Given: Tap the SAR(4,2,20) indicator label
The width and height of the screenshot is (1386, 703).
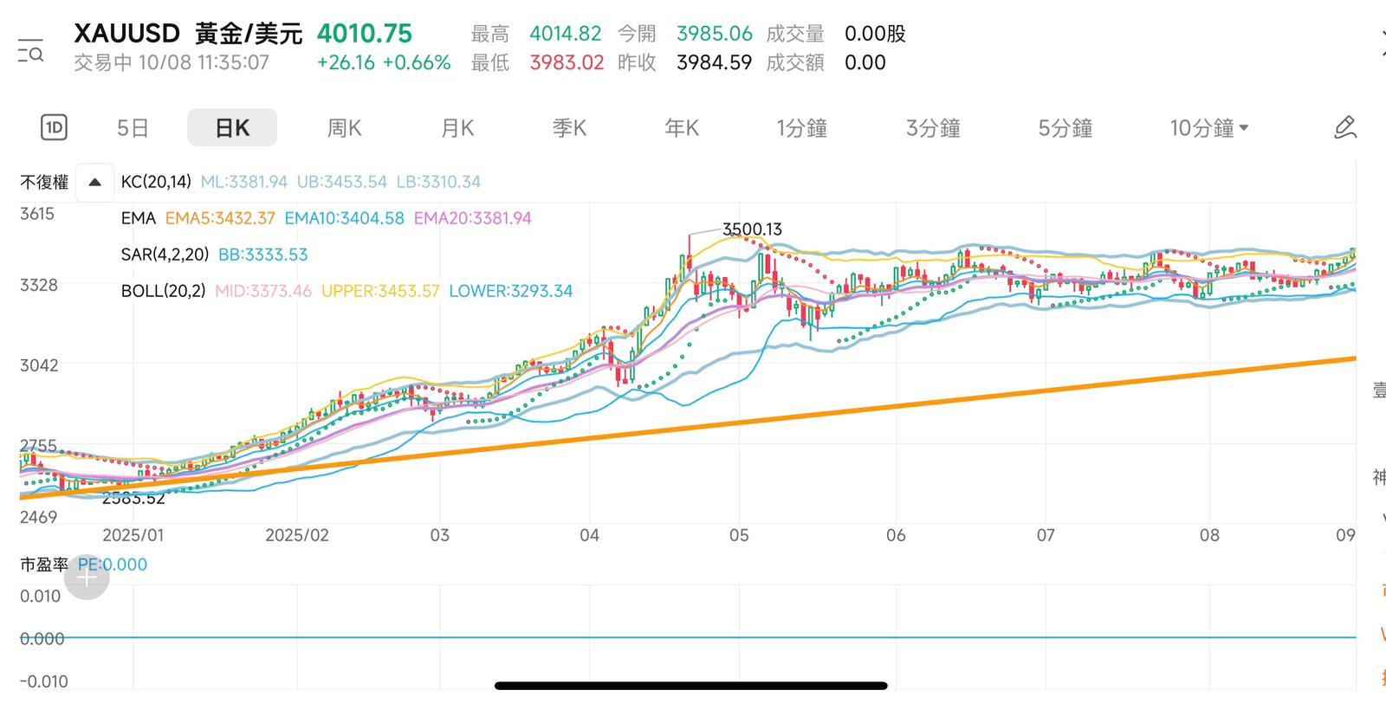Looking at the screenshot, I should coord(165,255).
